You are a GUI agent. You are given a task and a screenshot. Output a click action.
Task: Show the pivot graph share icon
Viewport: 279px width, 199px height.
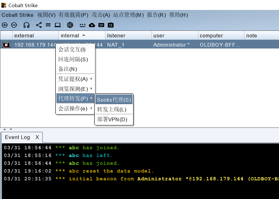coord(39,25)
